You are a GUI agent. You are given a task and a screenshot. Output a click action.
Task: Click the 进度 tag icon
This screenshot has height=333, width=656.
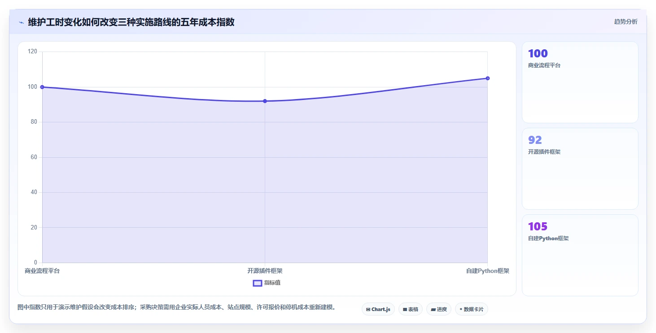[x=433, y=309]
